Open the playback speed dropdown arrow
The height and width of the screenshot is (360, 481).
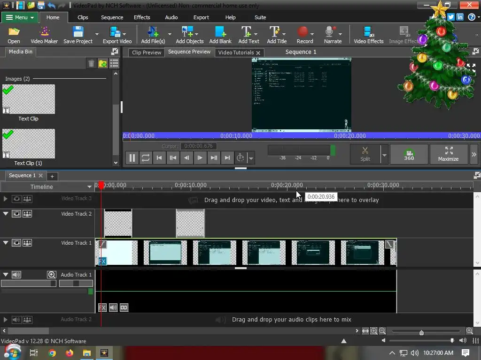pyautogui.click(x=251, y=158)
